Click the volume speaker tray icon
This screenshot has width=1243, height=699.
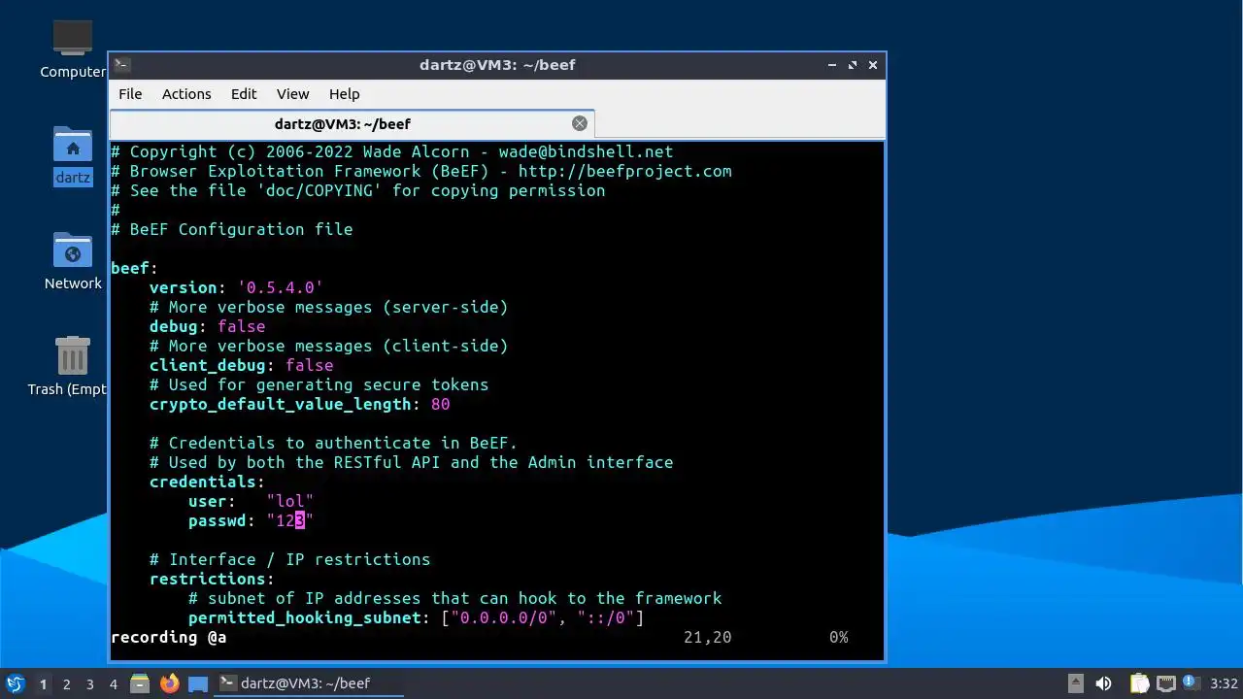click(x=1103, y=683)
